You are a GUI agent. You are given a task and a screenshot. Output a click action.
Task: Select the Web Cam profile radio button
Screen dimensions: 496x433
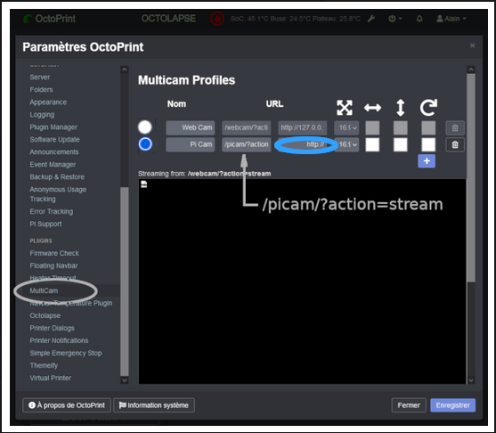(x=145, y=127)
